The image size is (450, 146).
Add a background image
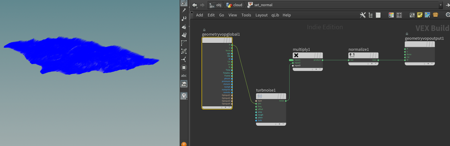[x=427, y=15]
